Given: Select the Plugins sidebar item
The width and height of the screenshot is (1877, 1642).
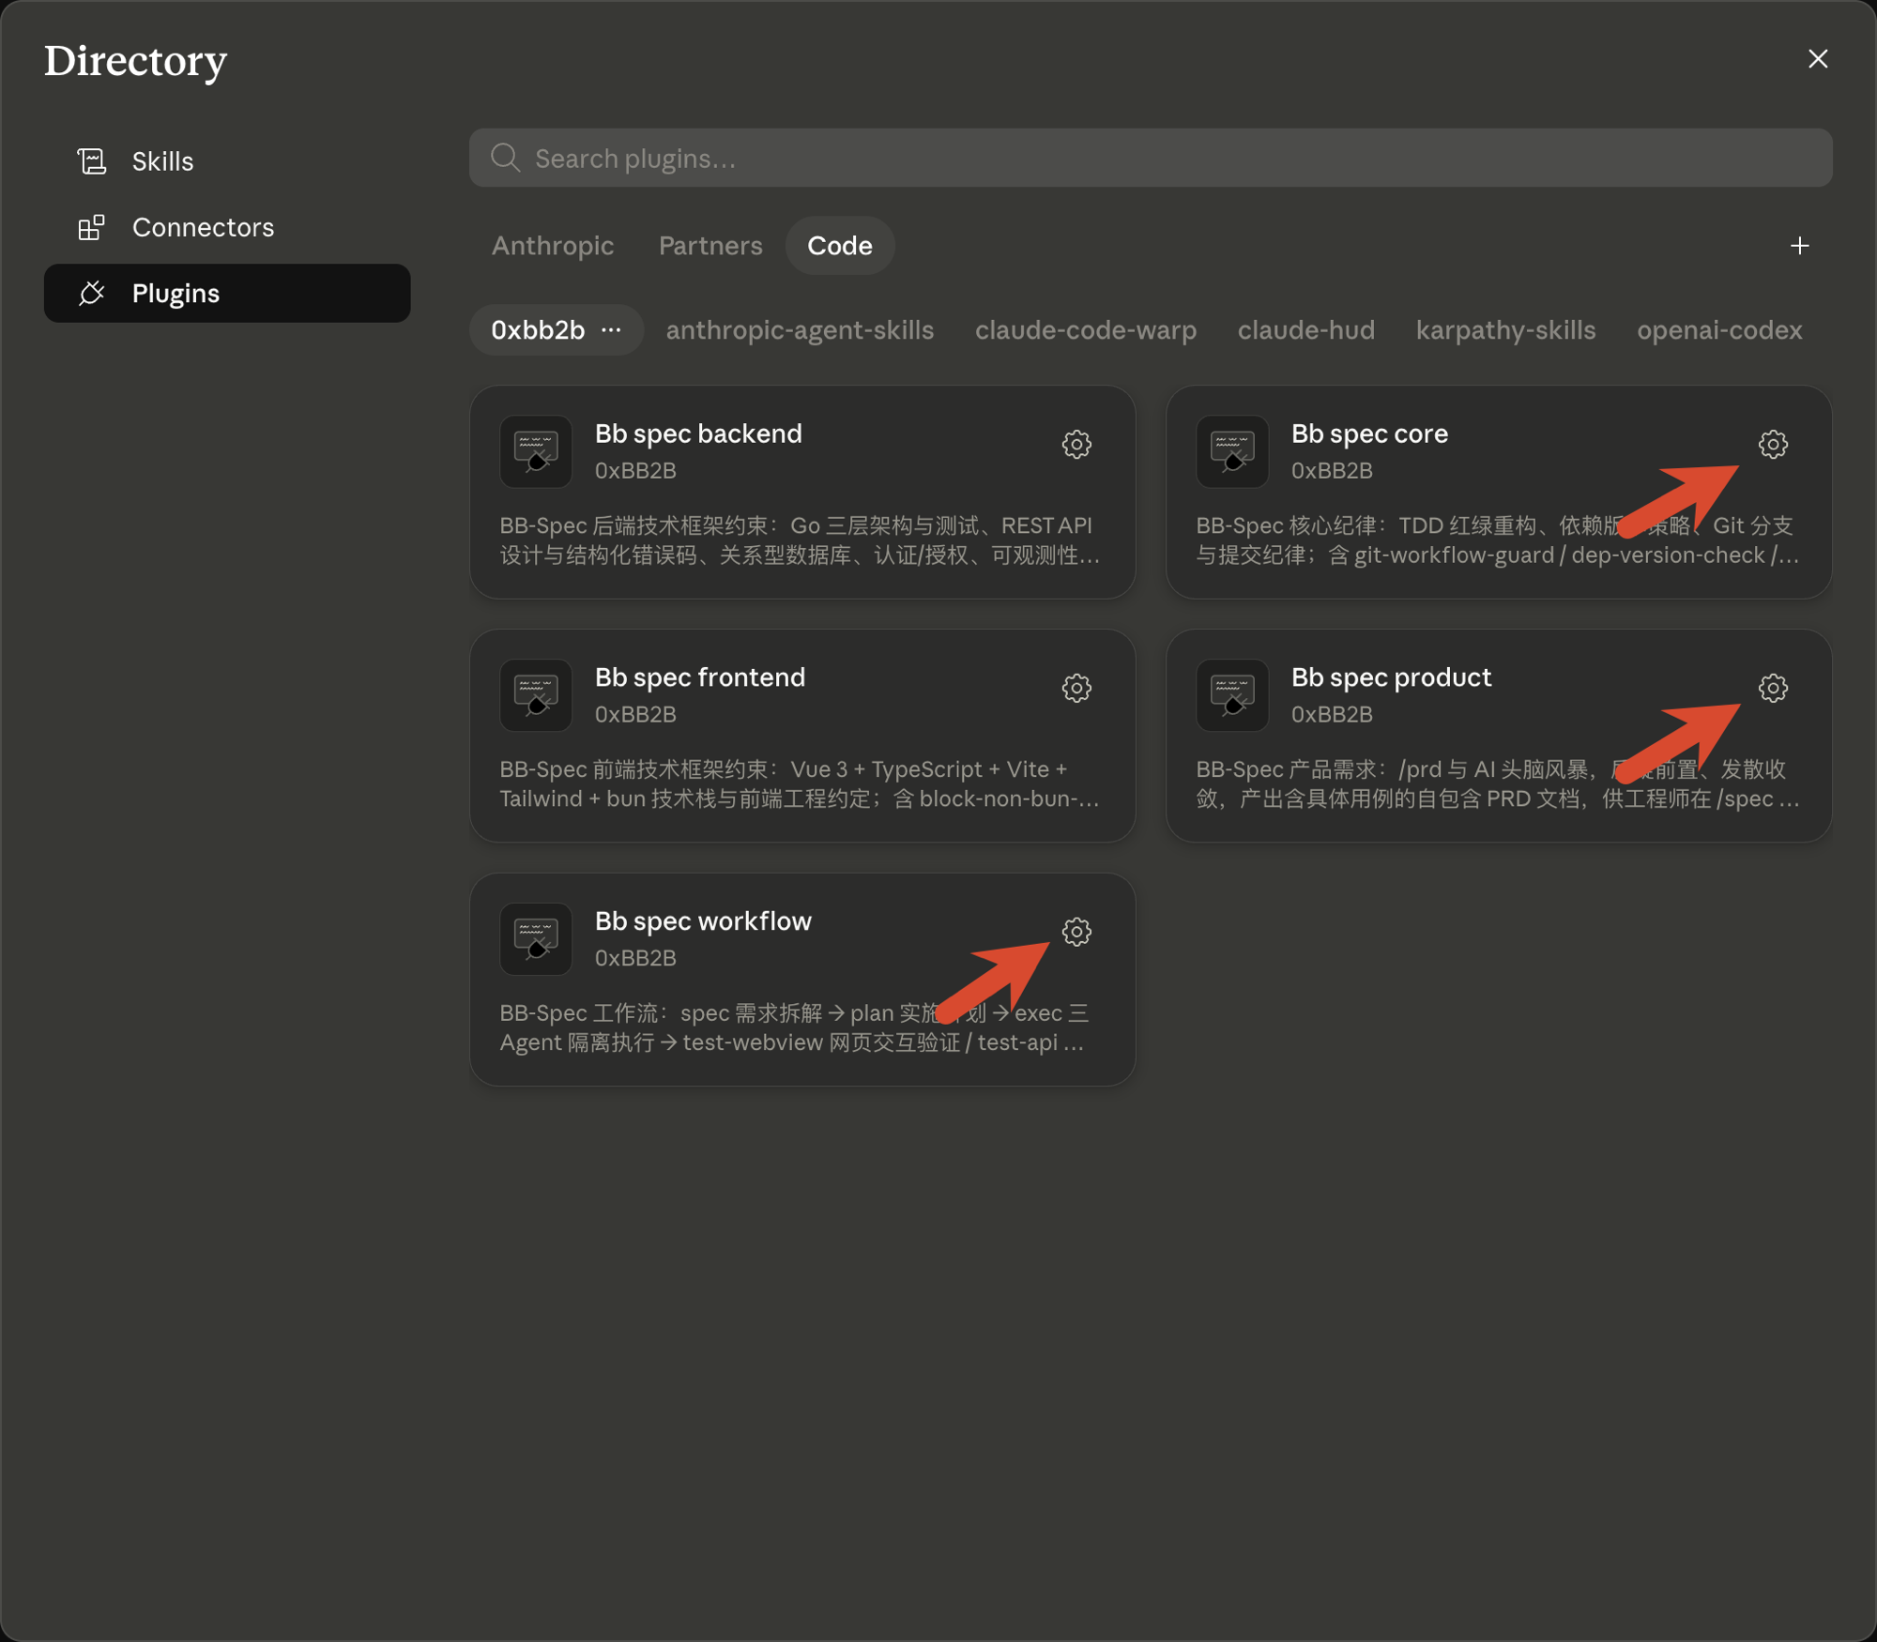Looking at the screenshot, I should tap(227, 294).
